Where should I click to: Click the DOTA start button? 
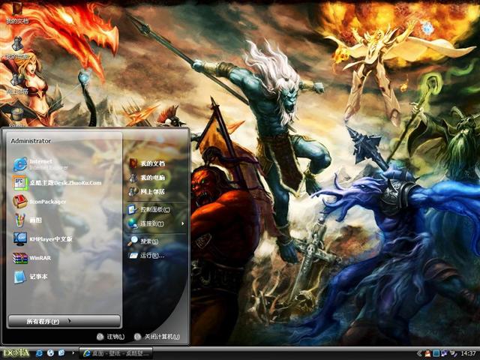coord(16,353)
